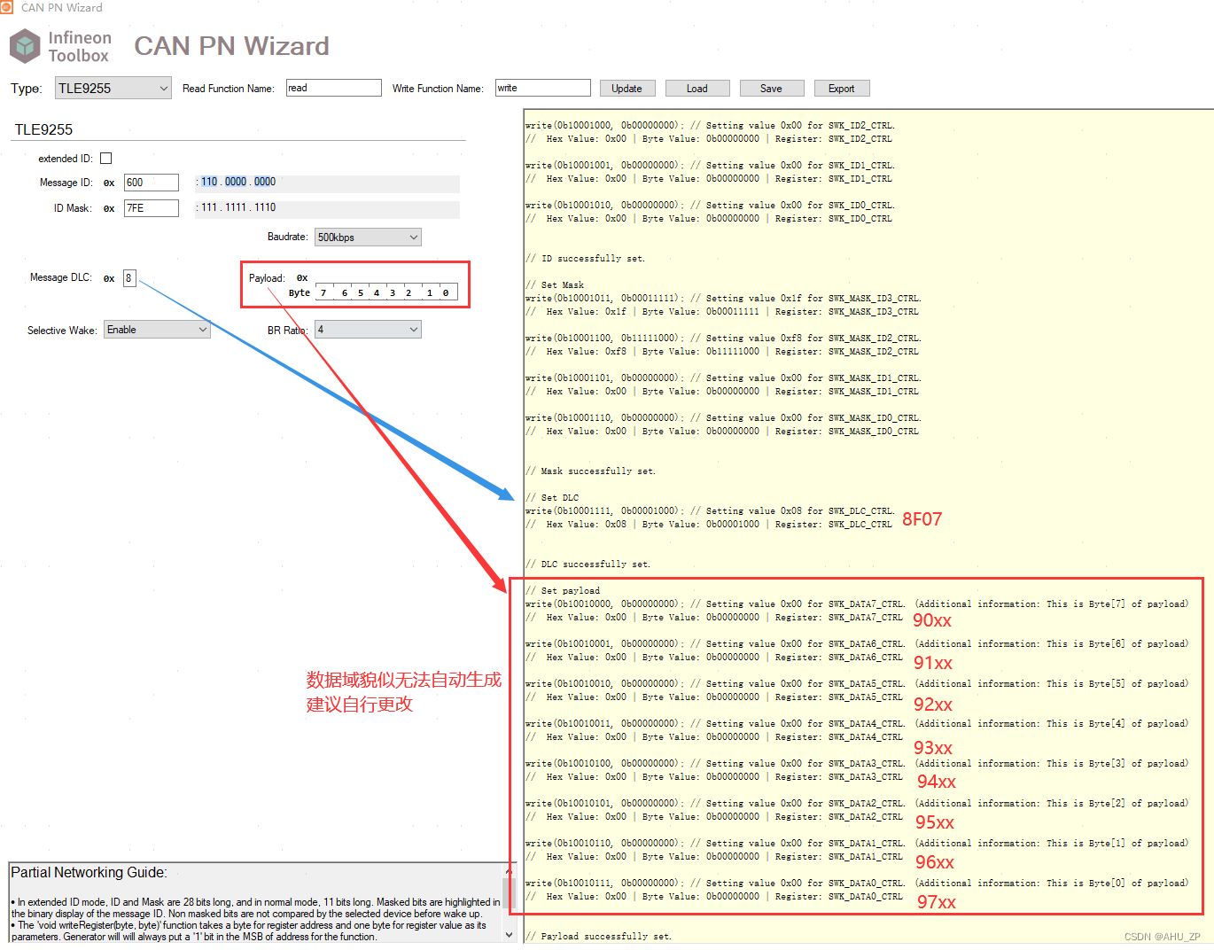
Task: Enable the extended ID checkbox
Action: coord(105,158)
